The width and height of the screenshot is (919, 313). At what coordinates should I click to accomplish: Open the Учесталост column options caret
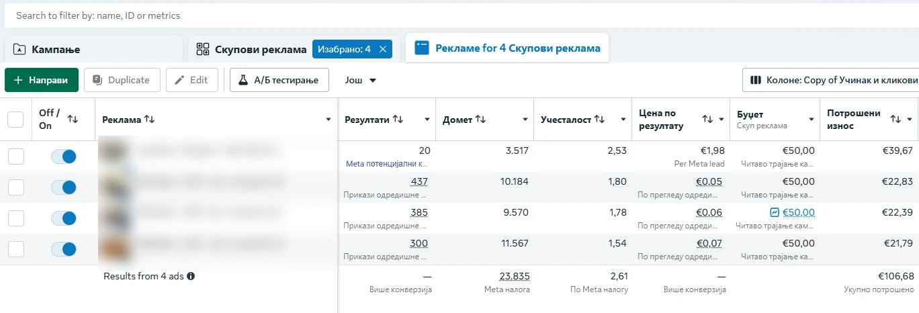click(623, 120)
